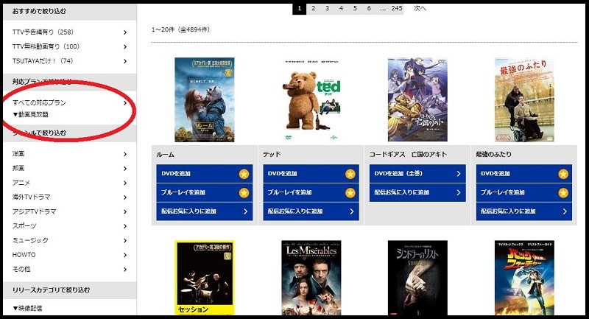This screenshot has width=589, height=319.
Task: Click the star icon on 最強のふたり ブルーレイを追加
Action: click(563, 193)
